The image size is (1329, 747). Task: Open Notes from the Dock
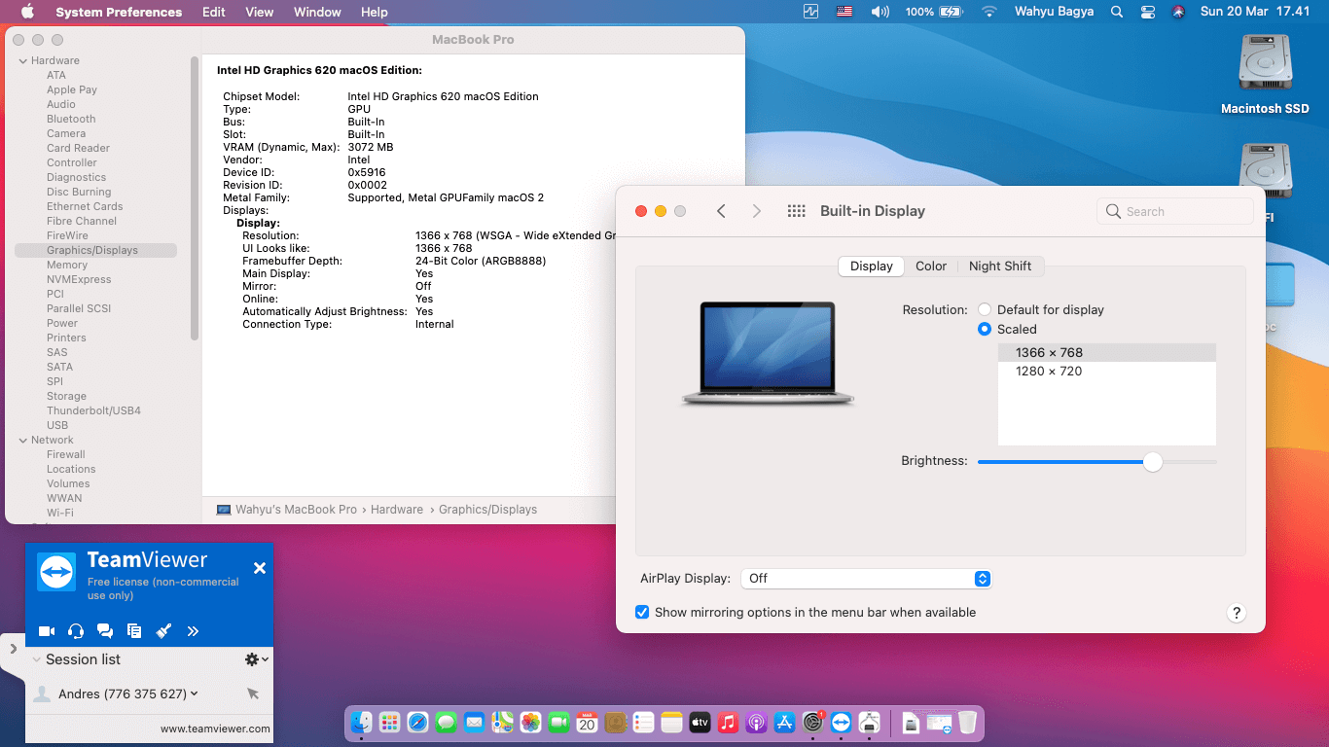[671, 722]
